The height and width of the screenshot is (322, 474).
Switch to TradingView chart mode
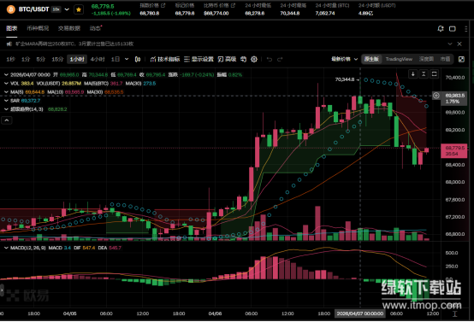pyautogui.click(x=399, y=59)
